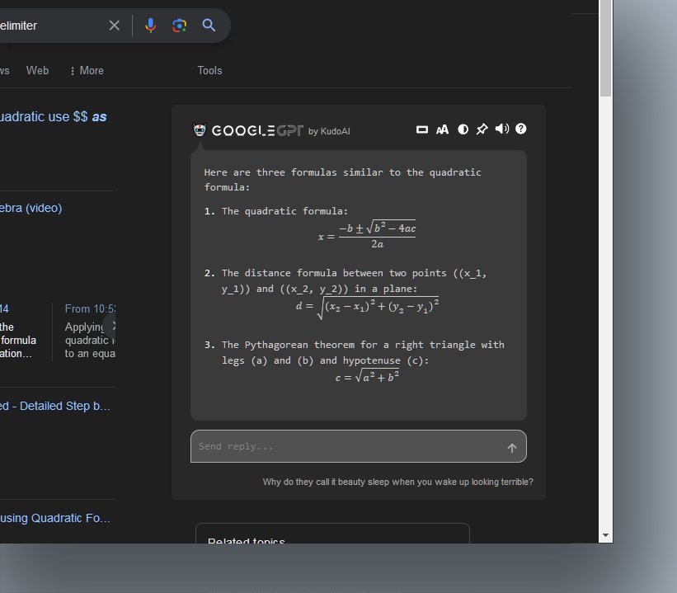677x593 pixels.
Task: Click the 'Related topics' heading
Action: 246,540
